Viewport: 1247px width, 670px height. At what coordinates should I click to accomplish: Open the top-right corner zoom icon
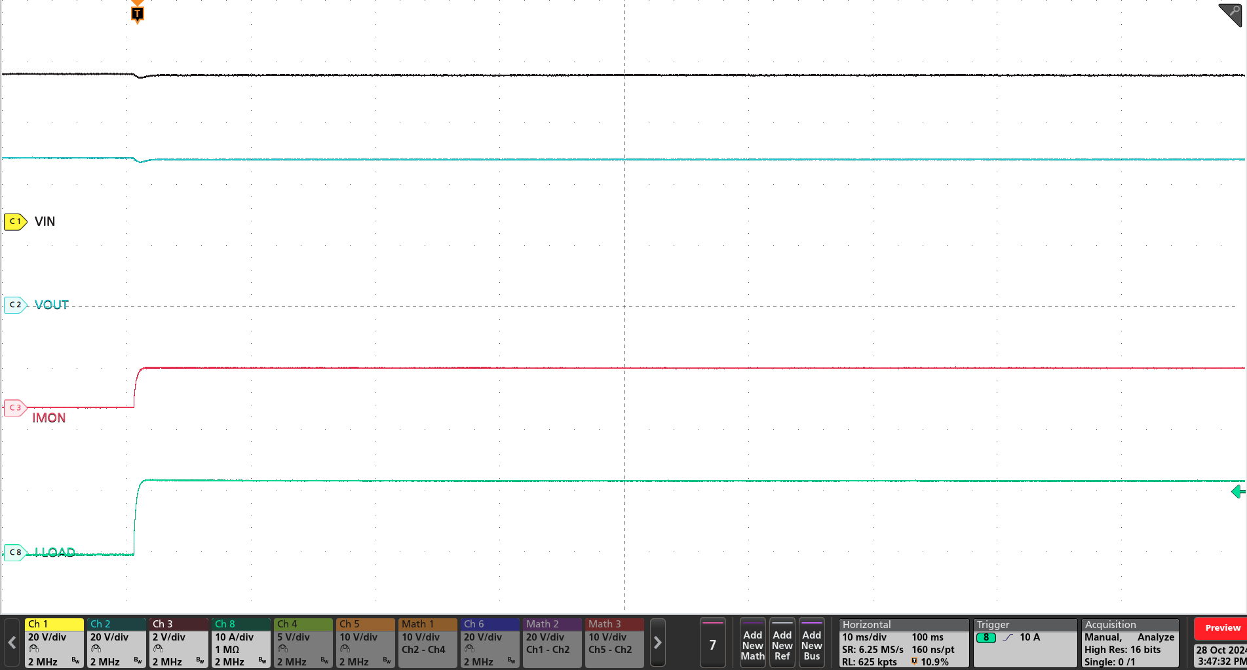[1230, 14]
